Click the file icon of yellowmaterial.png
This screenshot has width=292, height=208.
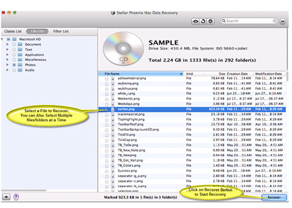pos(113,79)
